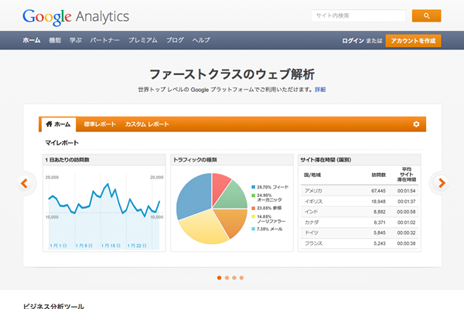Click the トラフィックの種類 widget title
Image resolution: width=464 pixels, height=309 pixels.
(x=195, y=160)
